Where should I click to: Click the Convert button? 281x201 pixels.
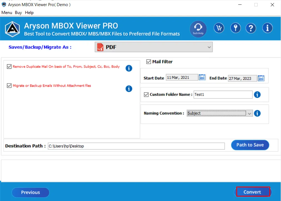tap(253, 192)
